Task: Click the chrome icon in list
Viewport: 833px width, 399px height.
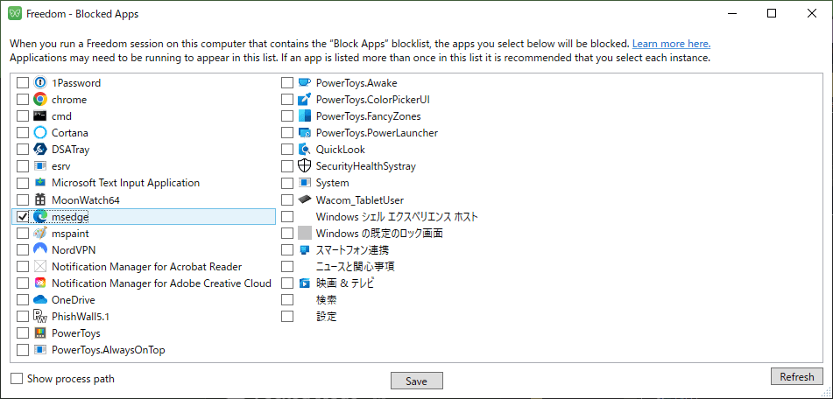Action: 40,100
